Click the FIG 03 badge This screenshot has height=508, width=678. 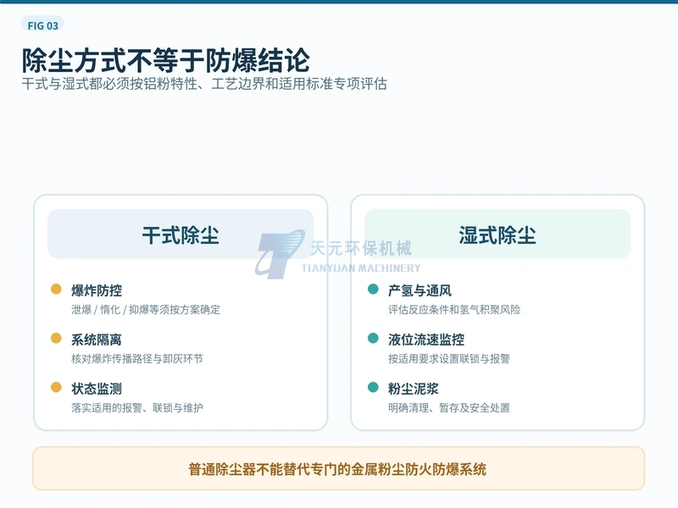click(x=42, y=25)
